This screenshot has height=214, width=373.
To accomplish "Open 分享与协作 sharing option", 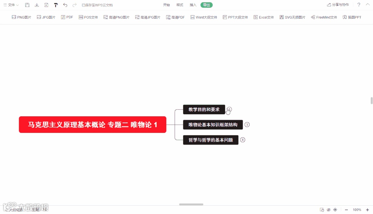I will point(338,5).
